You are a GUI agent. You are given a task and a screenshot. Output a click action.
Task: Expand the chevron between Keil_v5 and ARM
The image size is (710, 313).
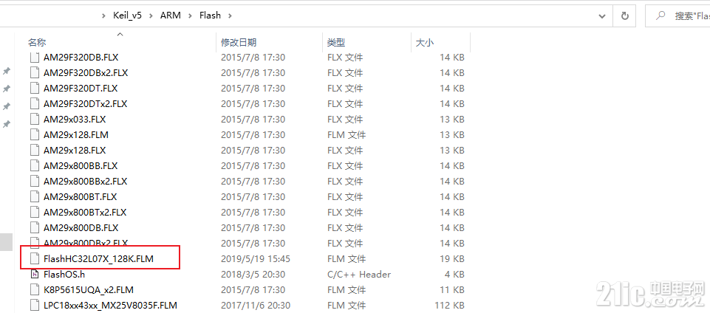point(151,16)
